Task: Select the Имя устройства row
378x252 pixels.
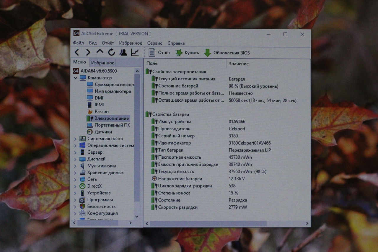Action: pyautogui.click(x=227, y=121)
